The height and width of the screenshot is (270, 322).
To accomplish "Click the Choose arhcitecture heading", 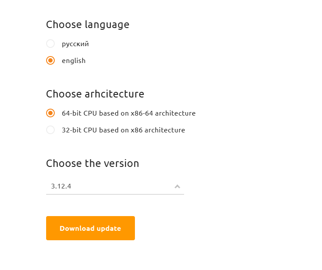I will [x=95, y=94].
